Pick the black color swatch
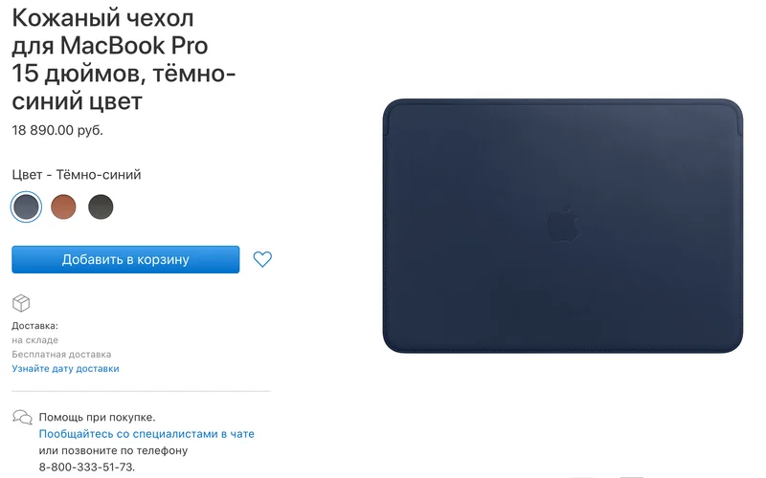Viewport: 766px width, 478px height. pos(101,206)
